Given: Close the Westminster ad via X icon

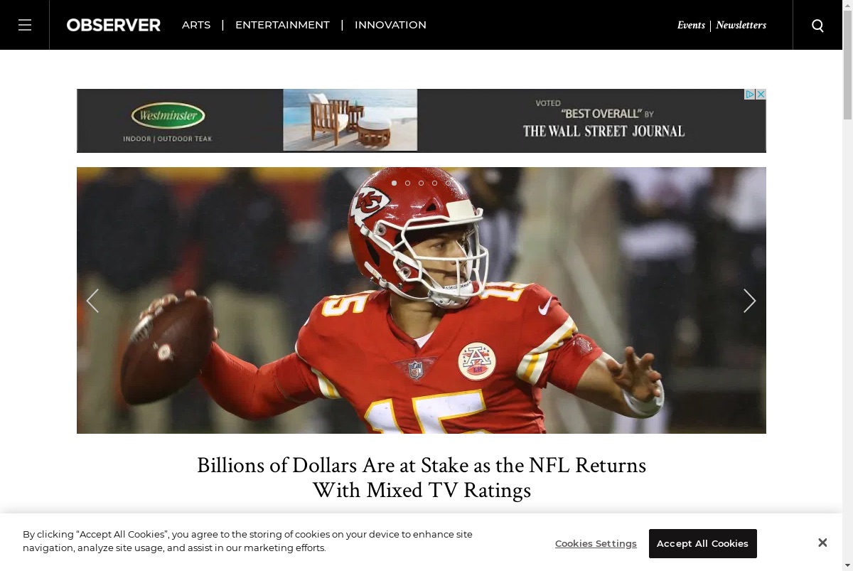Looking at the screenshot, I should click(x=761, y=94).
